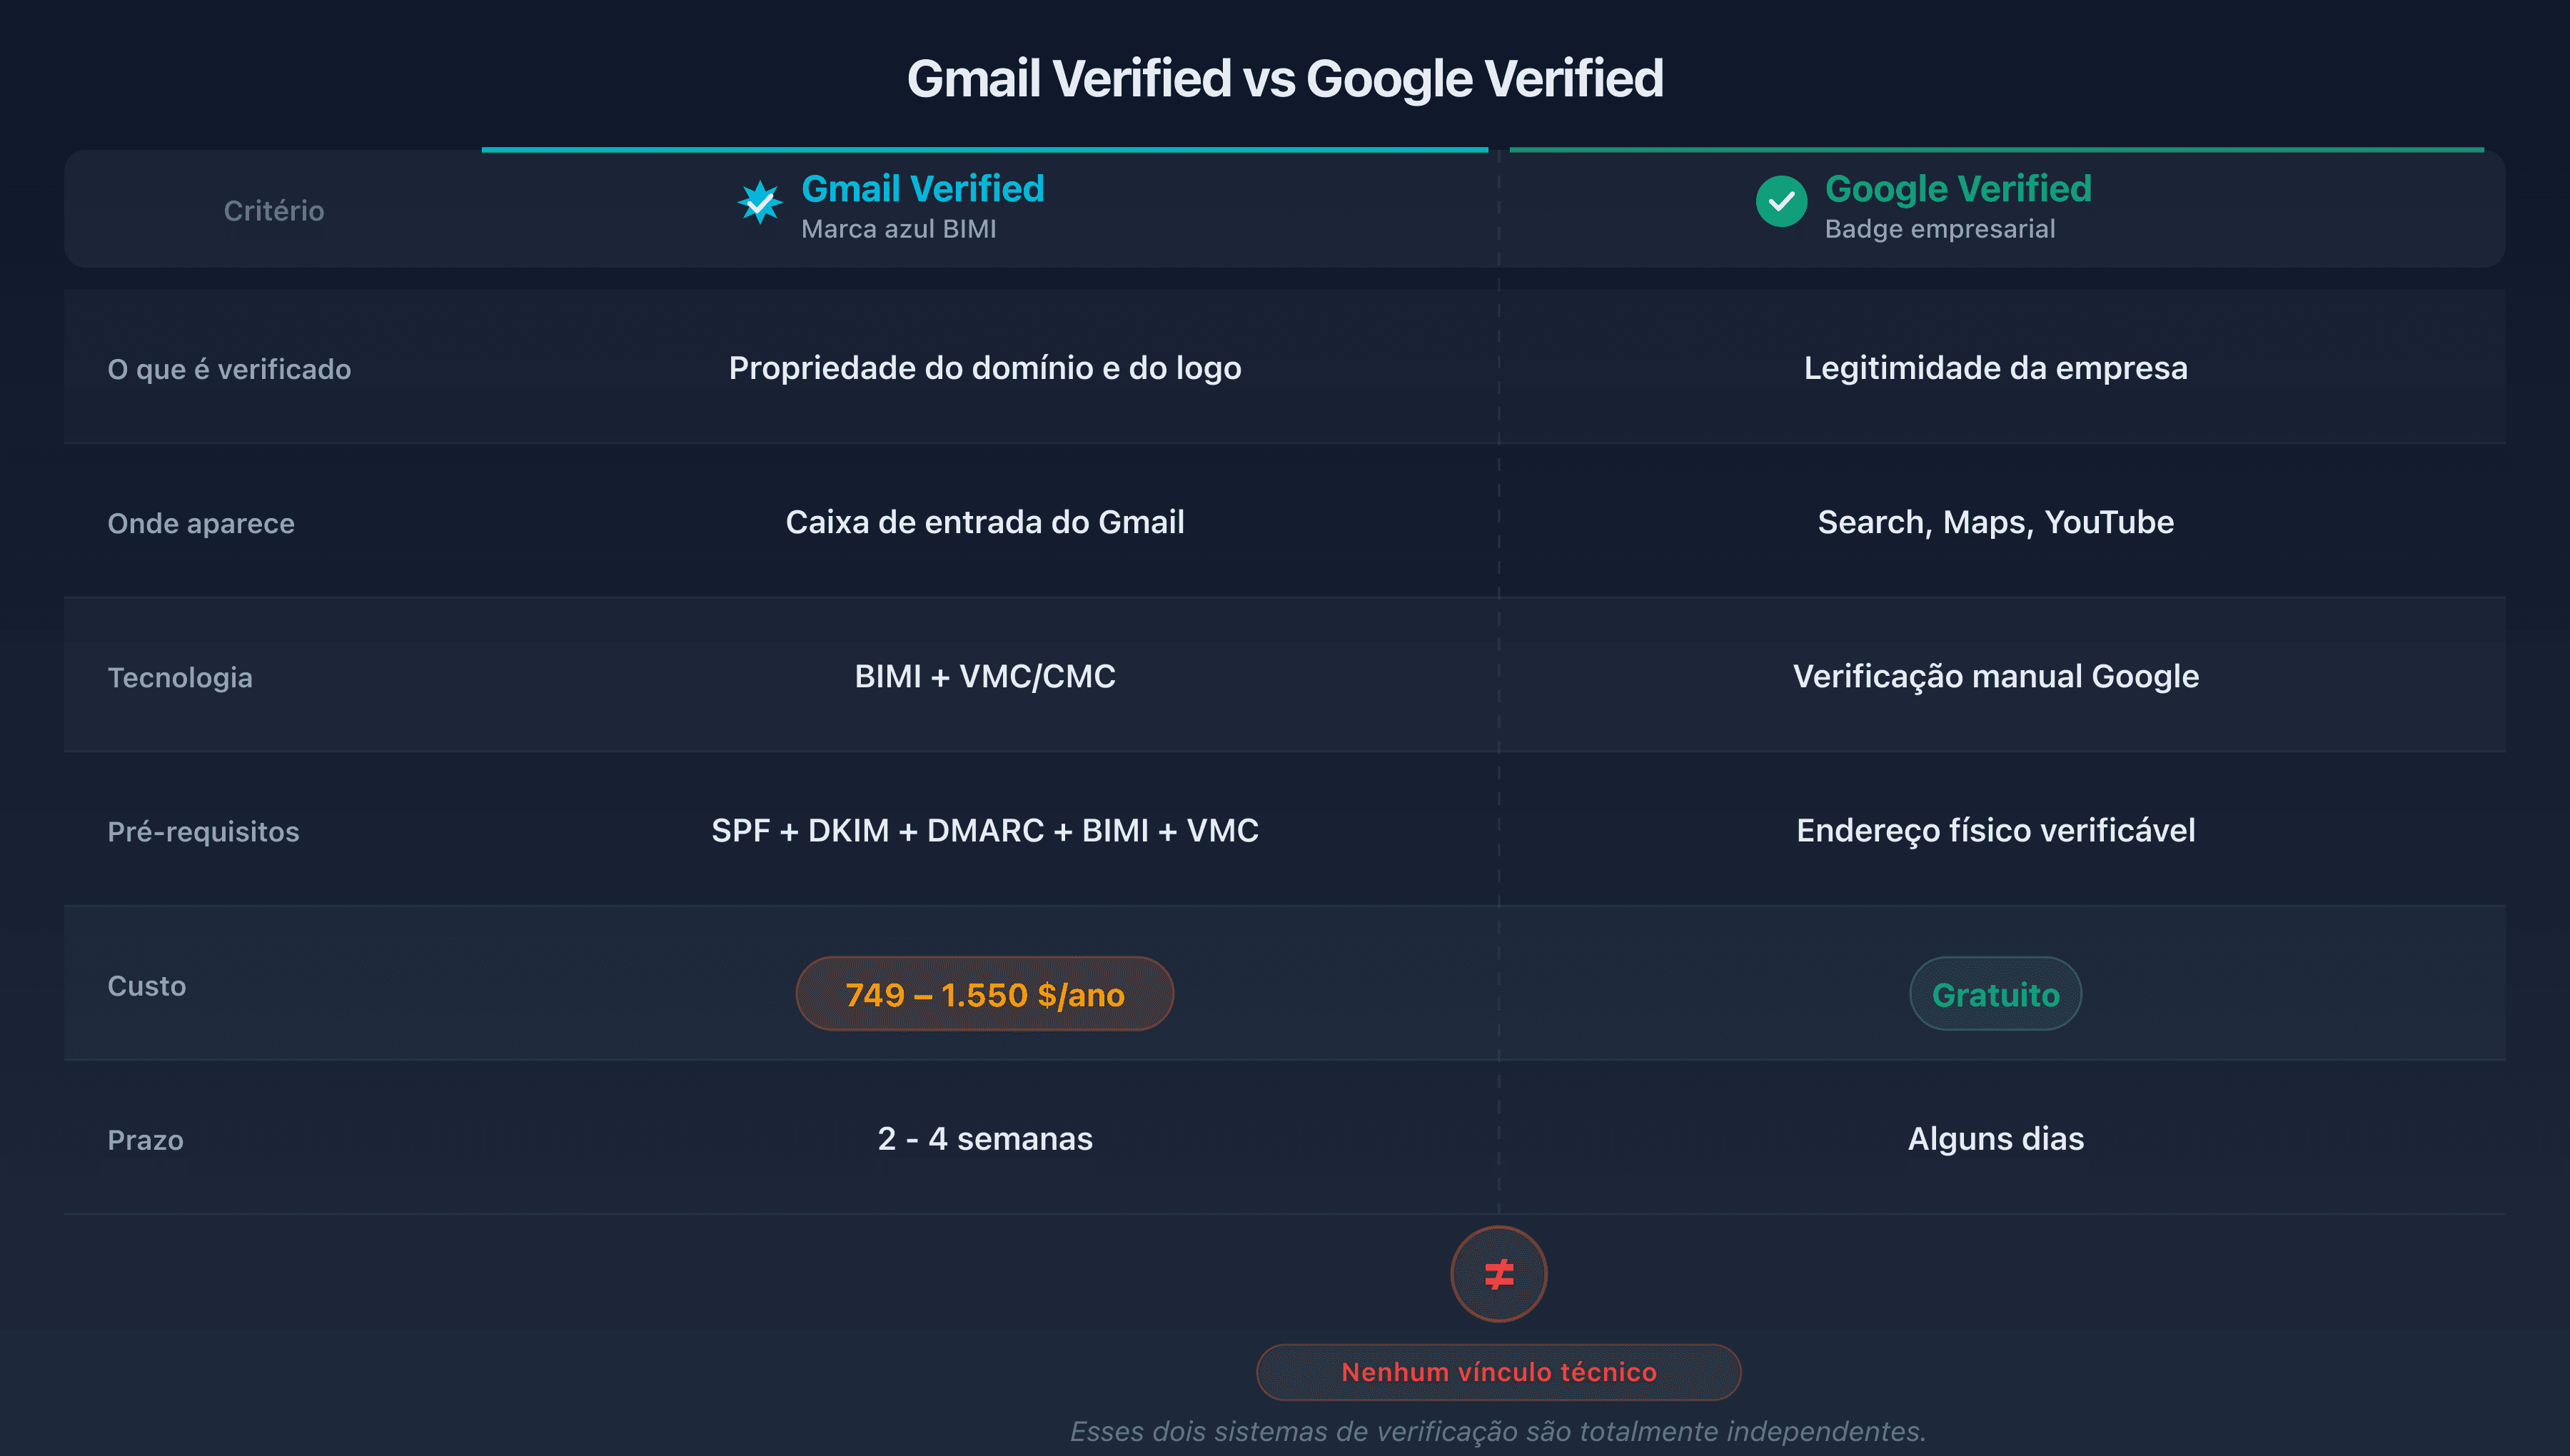The height and width of the screenshot is (1456, 2570).
Task: Click the 'Custo' row label
Action: tap(146, 985)
